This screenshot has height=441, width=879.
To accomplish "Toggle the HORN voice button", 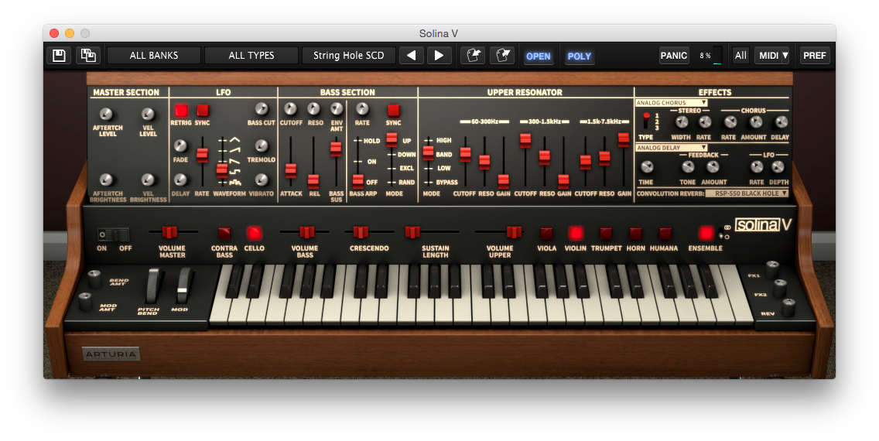I will 635,233.
